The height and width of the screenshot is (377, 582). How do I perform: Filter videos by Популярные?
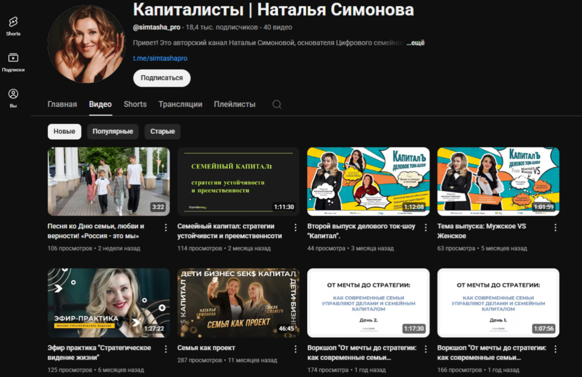[113, 131]
